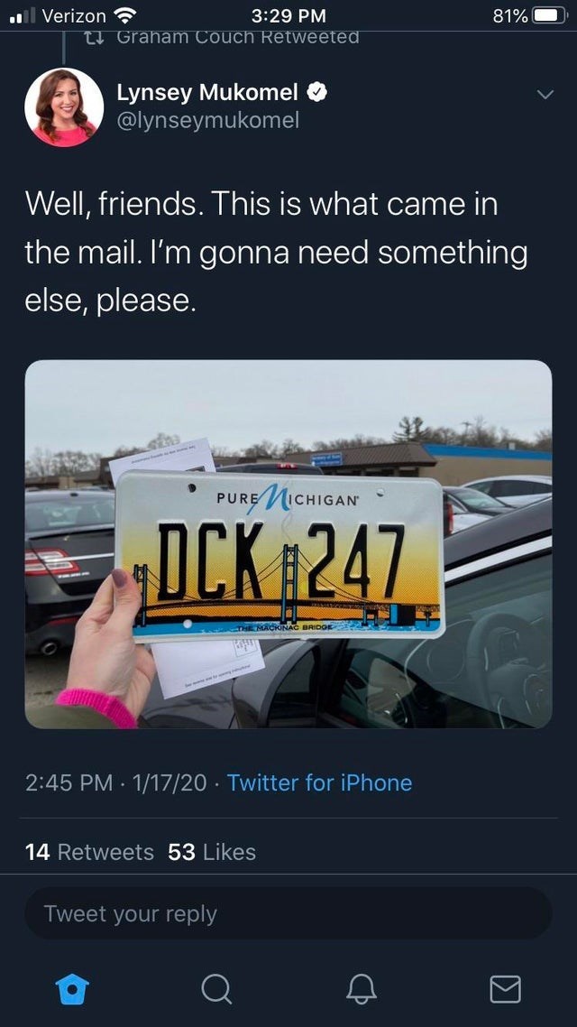Open the Messages envelope icon
This screenshot has height=1027, width=577.
[506, 989]
